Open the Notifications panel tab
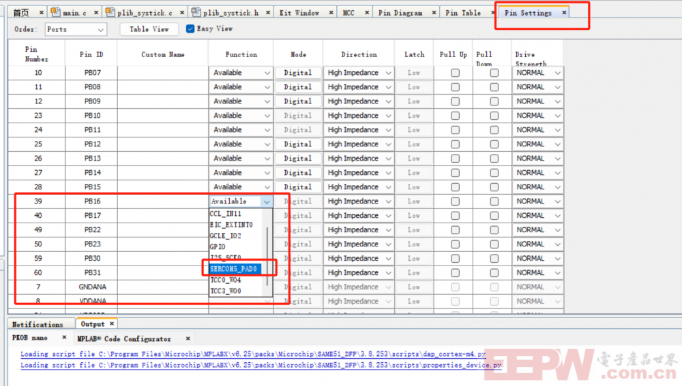 point(38,324)
